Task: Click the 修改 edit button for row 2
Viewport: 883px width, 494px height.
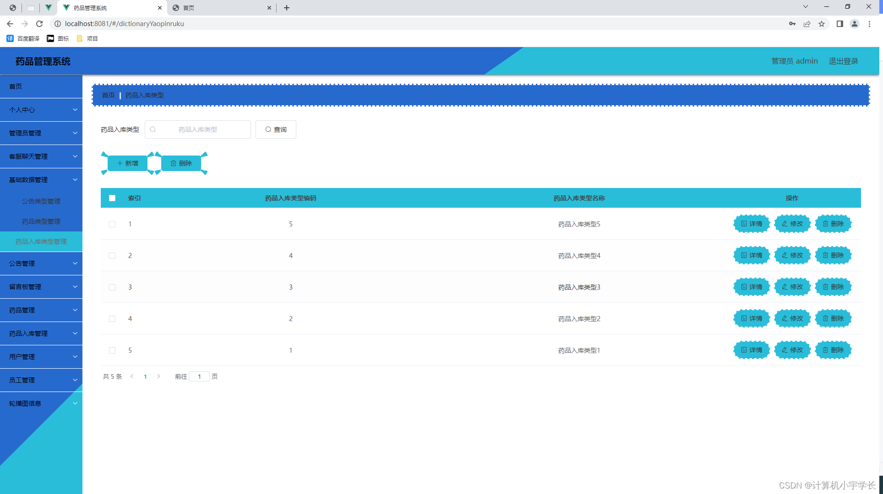Action: click(792, 255)
